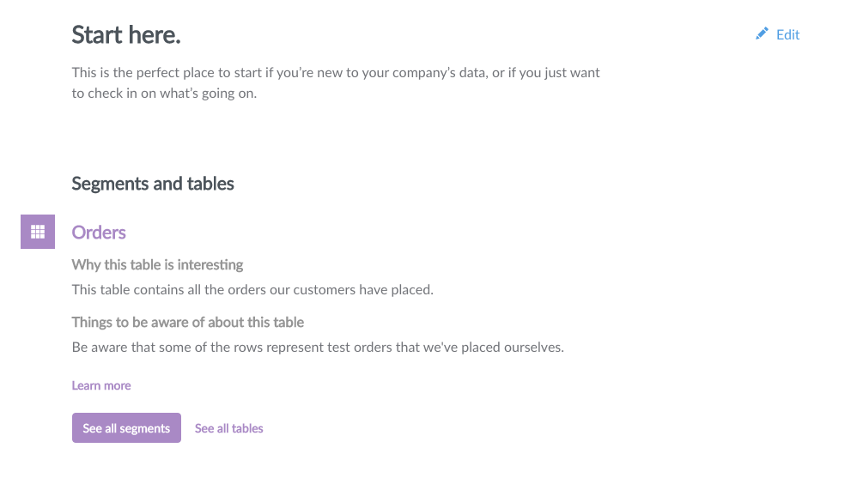Viewport: 857px width, 478px height.
Task: Click the pencil icon beside Edit
Action: 762,33
